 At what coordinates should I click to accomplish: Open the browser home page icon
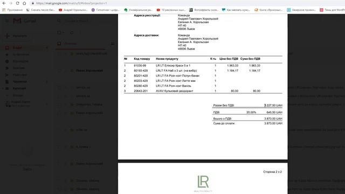tap(24, 3)
